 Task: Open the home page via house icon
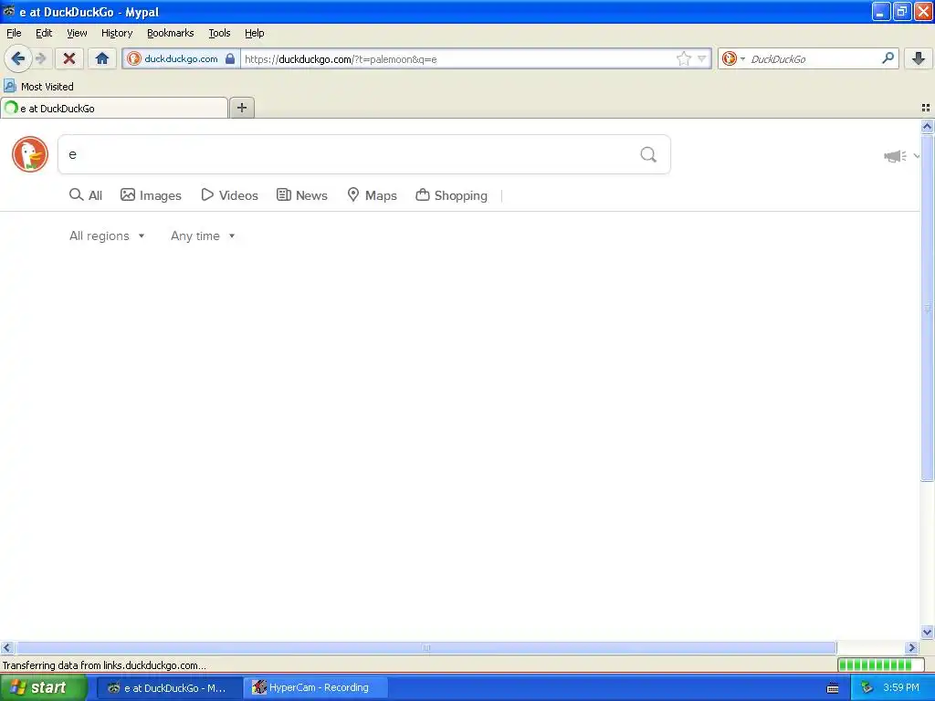[x=102, y=58]
